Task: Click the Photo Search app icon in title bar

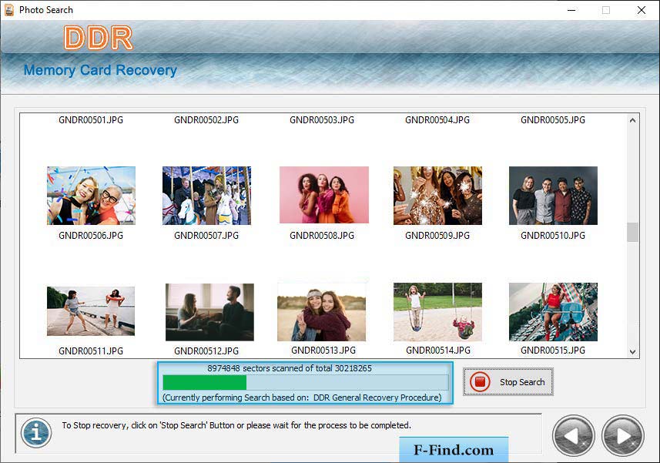Action: tap(9, 10)
